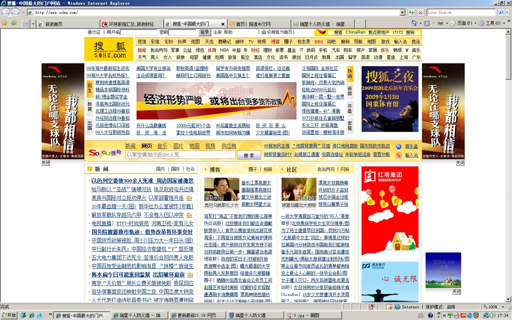Image resolution: width=512 pixels, height=320 pixels.
Task: Click the volume speaker tray icon
Action: tap(492, 315)
